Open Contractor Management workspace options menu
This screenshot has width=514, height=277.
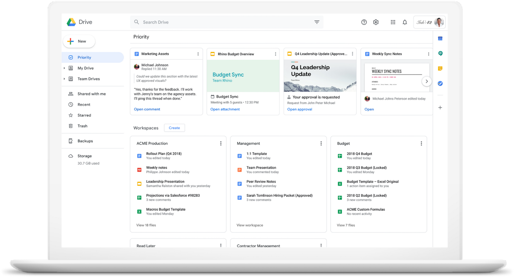click(x=321, y=245)
